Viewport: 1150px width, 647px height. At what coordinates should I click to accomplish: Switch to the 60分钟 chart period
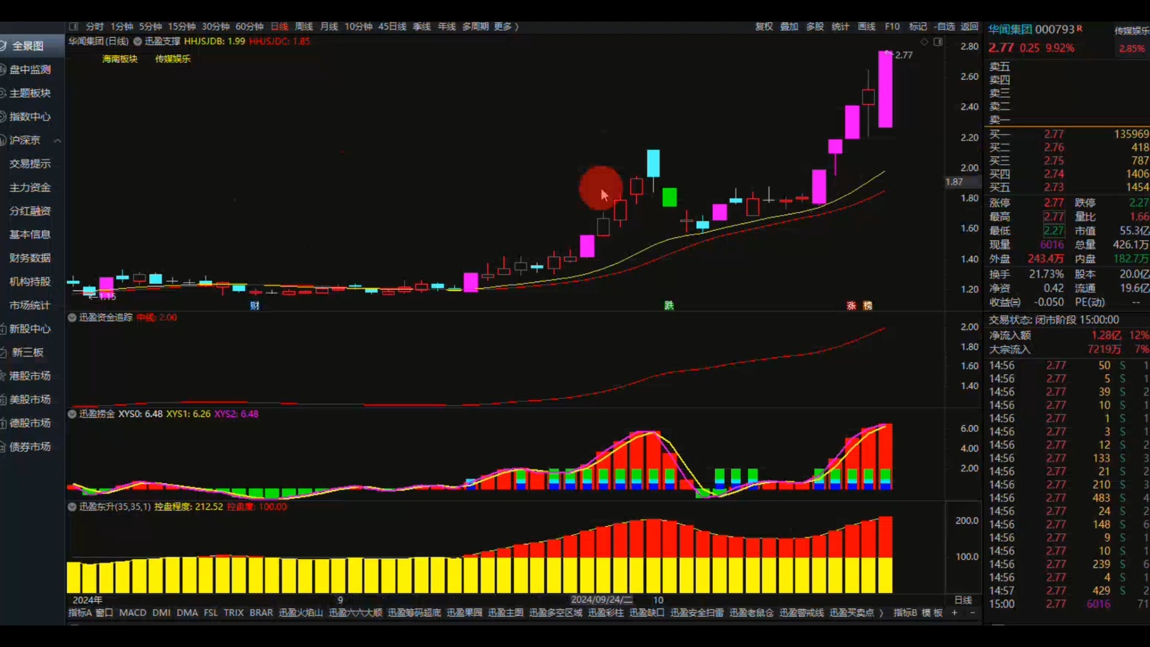pos(249,26)
